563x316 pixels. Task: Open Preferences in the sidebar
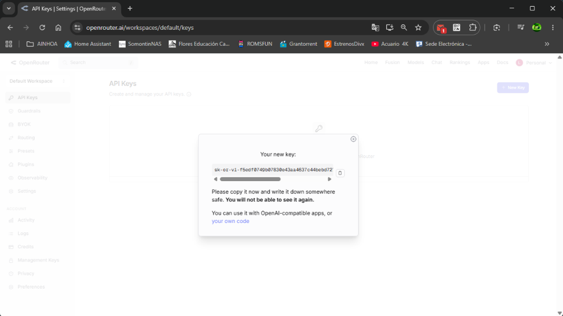(31, 287)
